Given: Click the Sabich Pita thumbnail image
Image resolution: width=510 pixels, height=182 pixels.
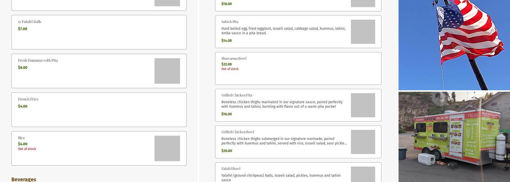Looking at the screenshot, I should pos(363,32).
